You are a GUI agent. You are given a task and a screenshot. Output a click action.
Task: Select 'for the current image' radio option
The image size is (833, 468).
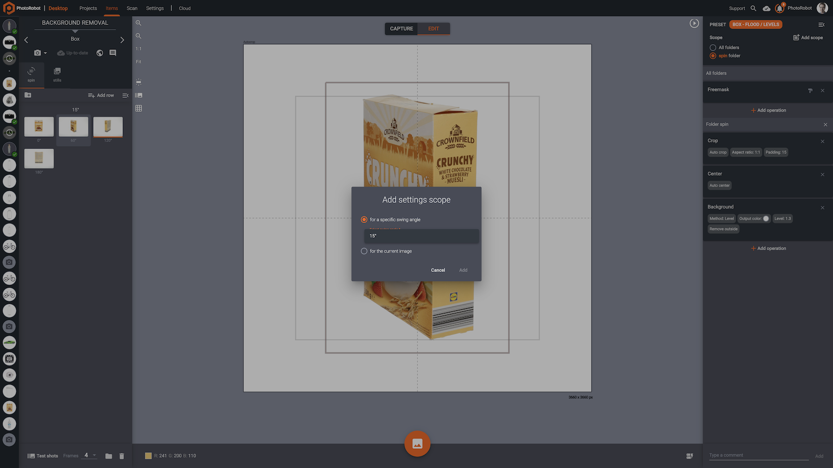(x=364, y=251)
